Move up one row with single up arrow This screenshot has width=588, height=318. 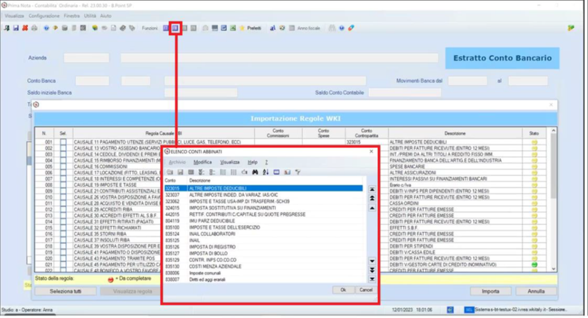pyautogui.click(x=372, y=208)
